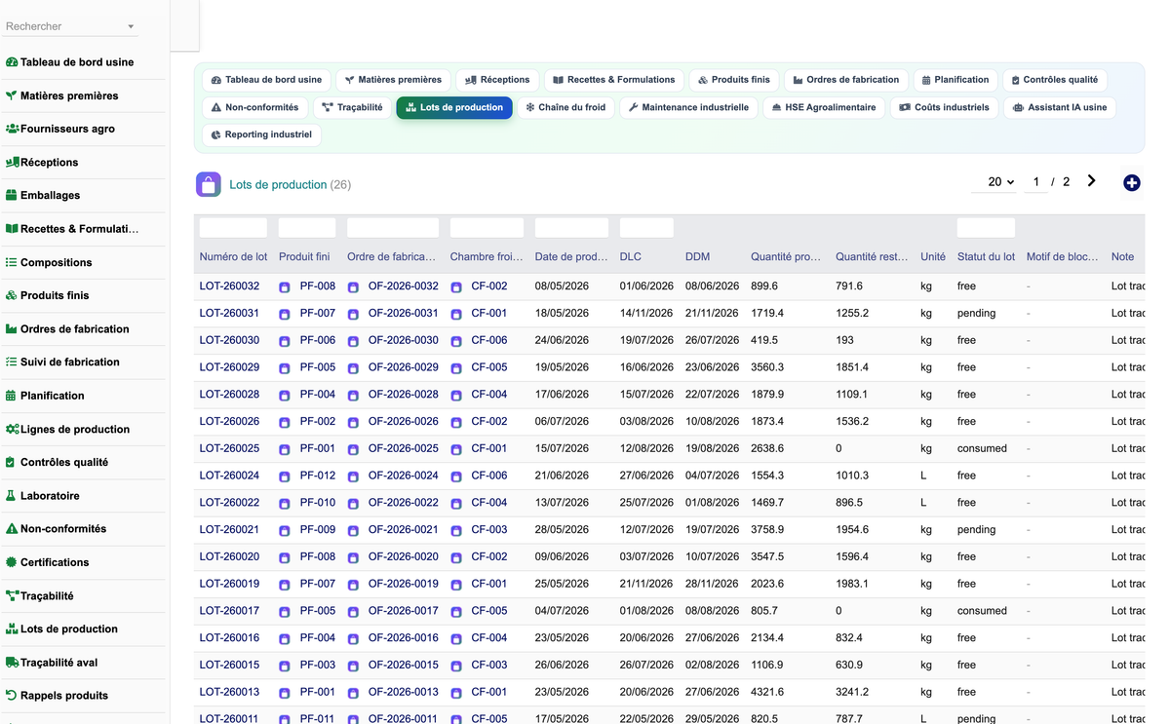Filter by DLC field
This screenshot has height=724, width=1170.
pyautogui.click(x=646, y=228)
